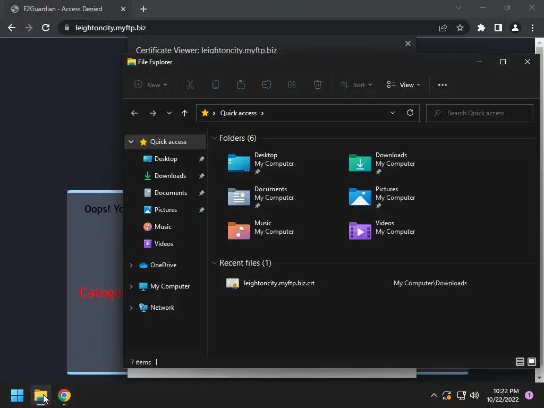Click File Explorer icon in the taskbar

[40, 395]
